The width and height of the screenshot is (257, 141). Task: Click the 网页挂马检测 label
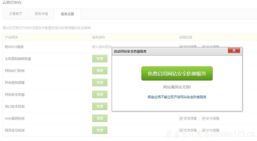[x=15, y=130]
